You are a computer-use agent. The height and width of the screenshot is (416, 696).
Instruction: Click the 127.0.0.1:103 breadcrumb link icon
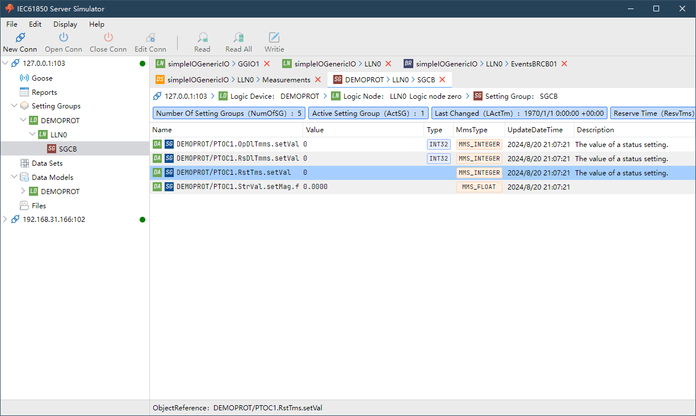tap(157, 96)
